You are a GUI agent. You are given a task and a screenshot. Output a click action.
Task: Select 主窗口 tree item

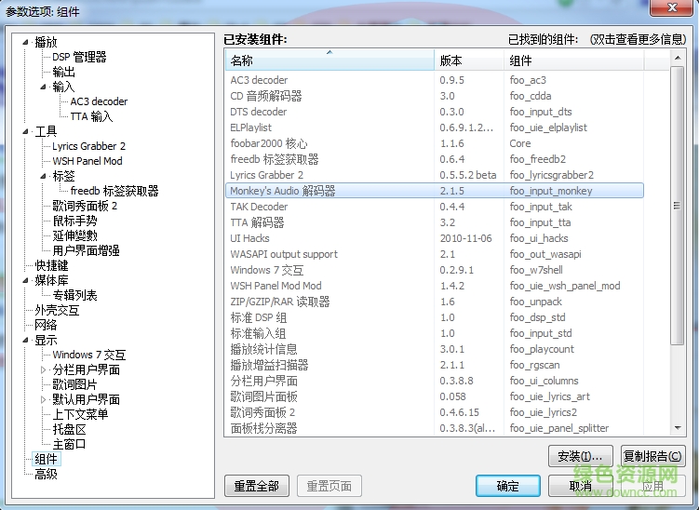tap(69, 444)
